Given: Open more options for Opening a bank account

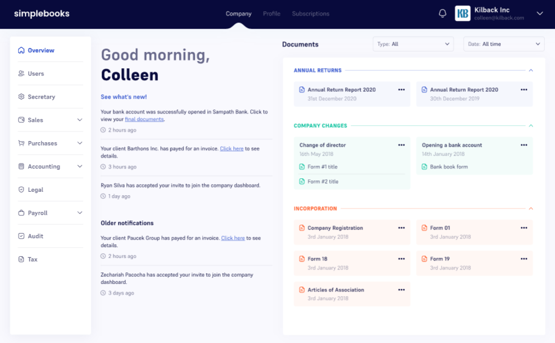Looking at the screenshot, I should pyautogui.click(x=524, y=145).
